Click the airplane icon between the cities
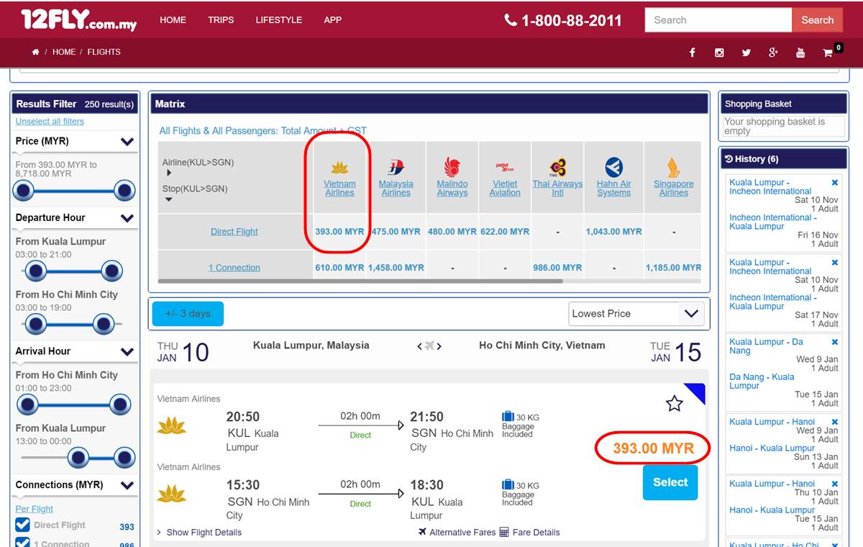Image resolution: width=863 pixels, height=547 pixels. 429,345
